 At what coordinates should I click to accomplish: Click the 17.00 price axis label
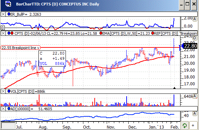(189, 84)
